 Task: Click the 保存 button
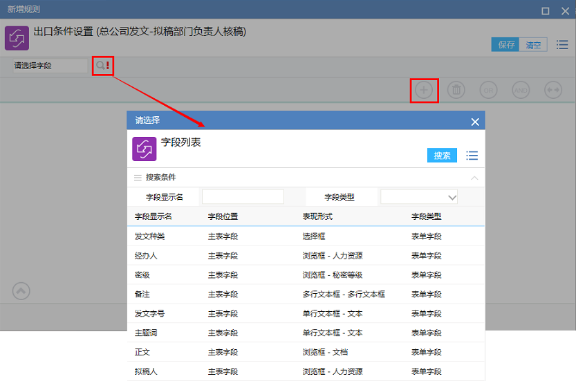[505, 45]
